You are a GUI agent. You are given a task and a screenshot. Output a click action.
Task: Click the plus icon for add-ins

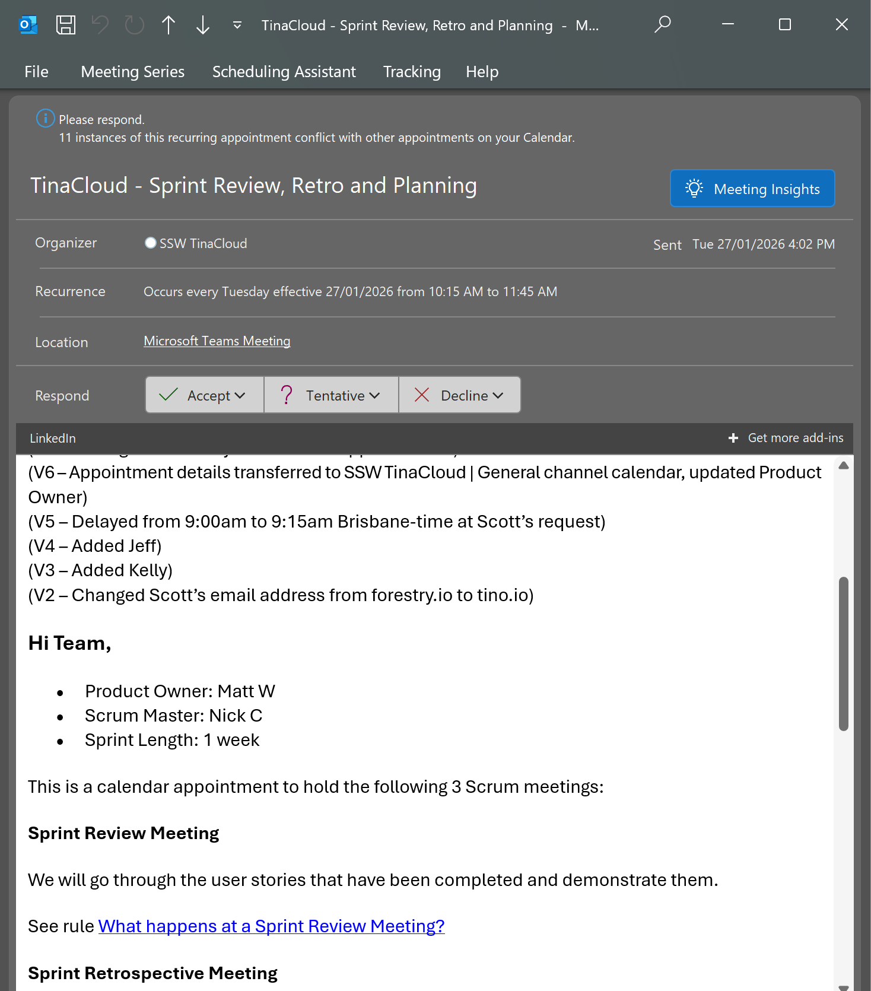pos(733,438)
